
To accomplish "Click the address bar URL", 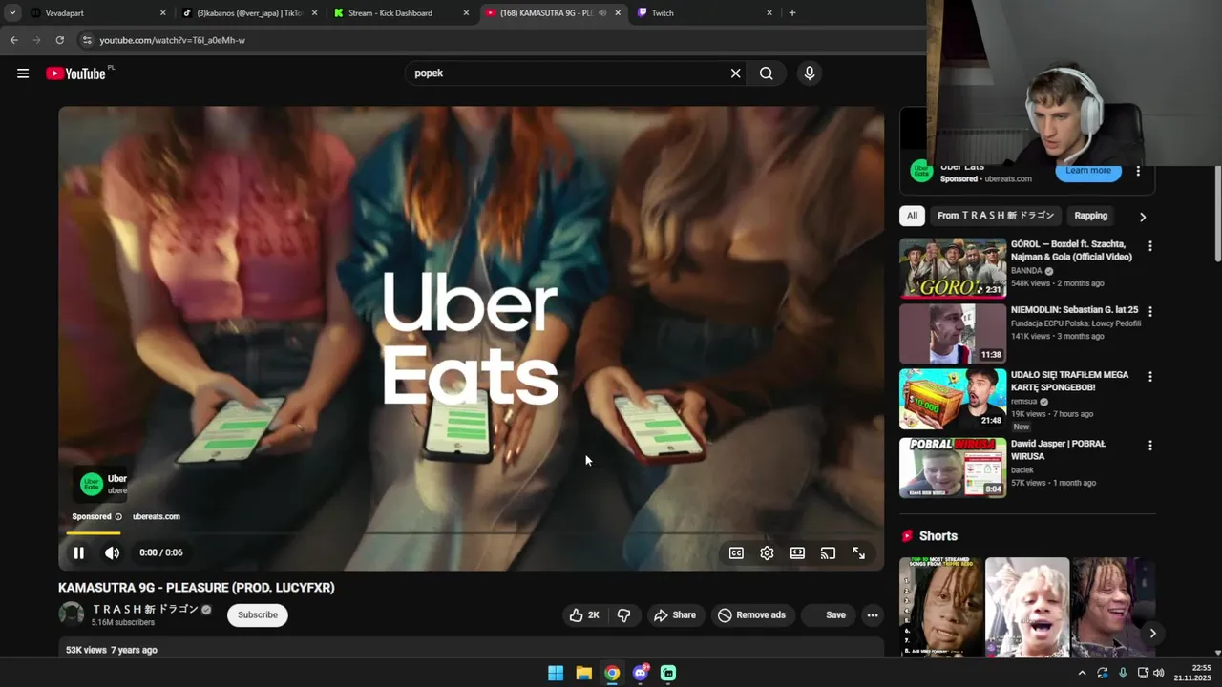I will pos(173,40).
